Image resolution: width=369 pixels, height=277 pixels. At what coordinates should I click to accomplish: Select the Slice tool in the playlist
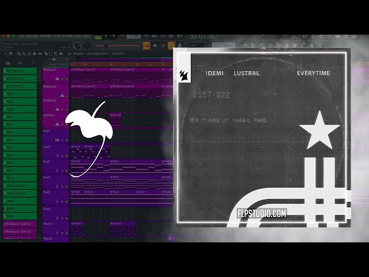46,54
